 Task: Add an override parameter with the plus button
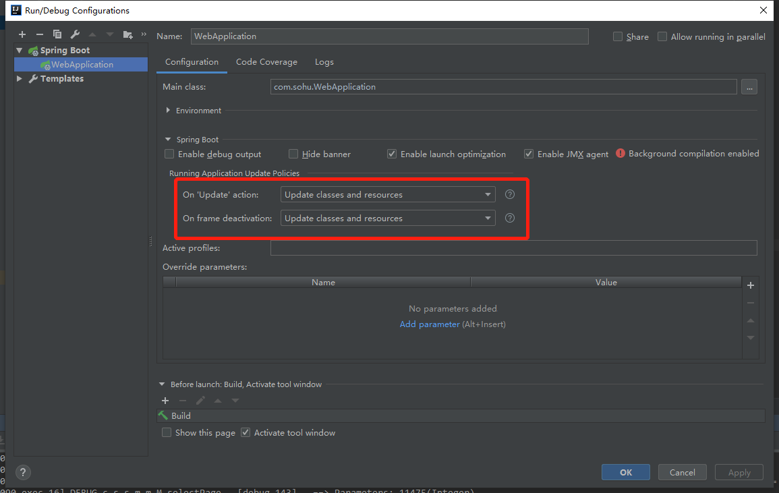click(x=751, y=285)
